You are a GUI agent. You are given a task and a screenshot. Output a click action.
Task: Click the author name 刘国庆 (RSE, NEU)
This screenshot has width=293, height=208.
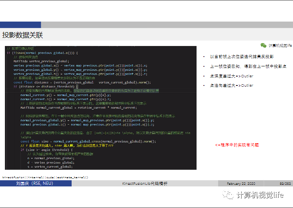tap(35, 183)
